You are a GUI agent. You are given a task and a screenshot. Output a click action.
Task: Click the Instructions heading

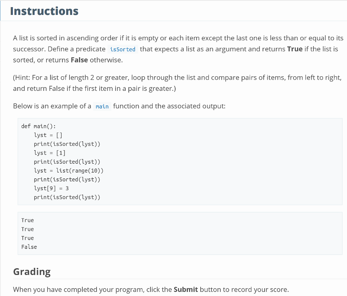click(x=44, y=11)
